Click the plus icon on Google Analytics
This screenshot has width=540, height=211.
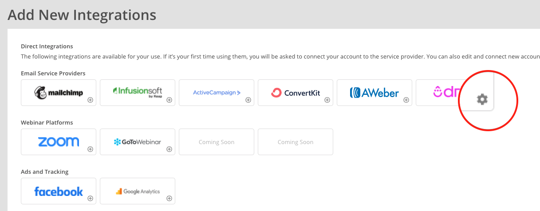click(169, 199)
